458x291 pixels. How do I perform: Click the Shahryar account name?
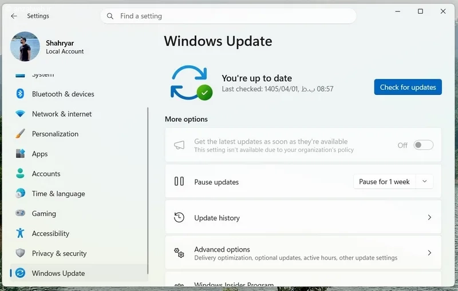point(60,43)
